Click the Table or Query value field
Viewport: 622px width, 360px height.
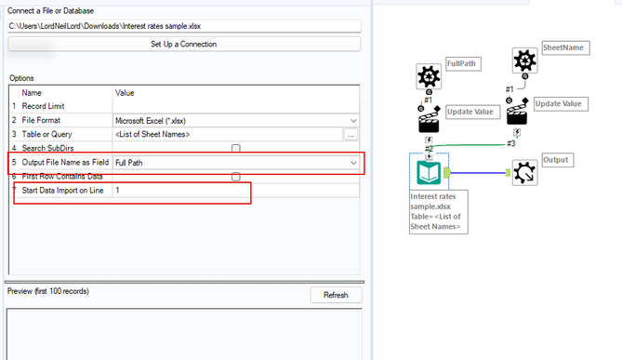[228, 135]
